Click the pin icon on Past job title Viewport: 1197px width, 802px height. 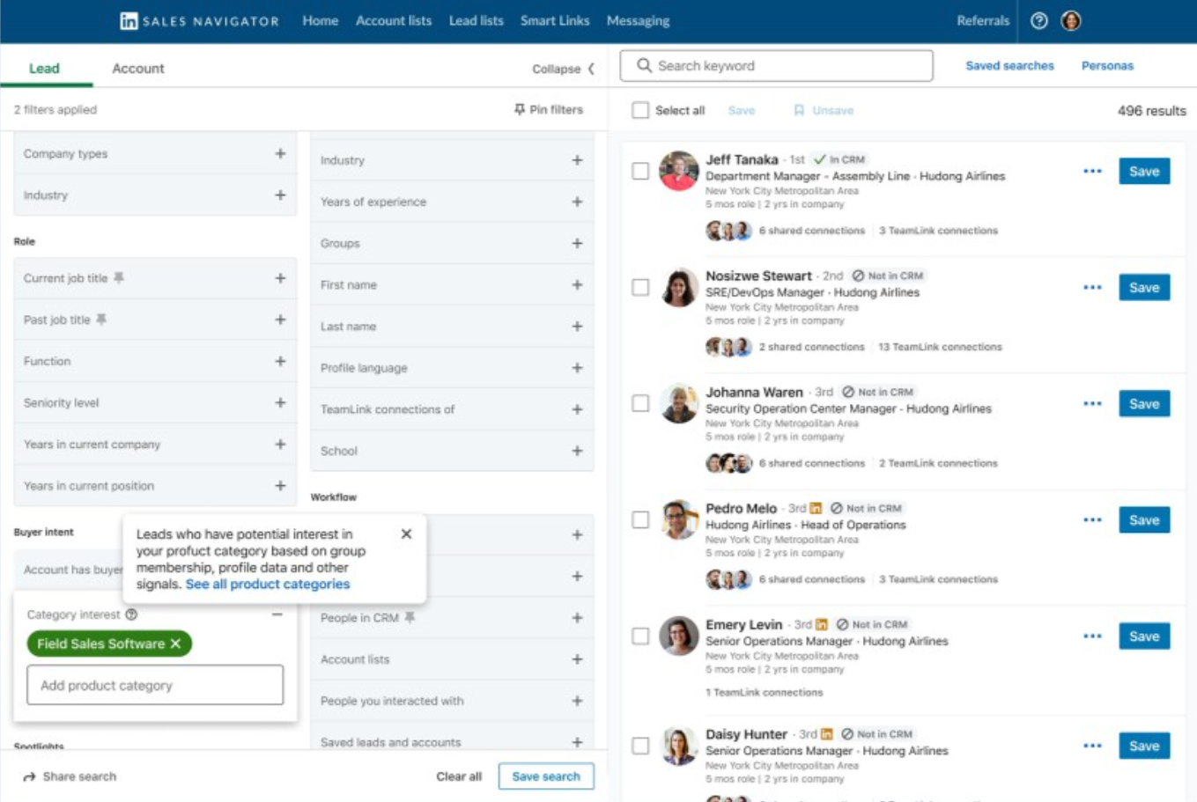click(101, 320)
